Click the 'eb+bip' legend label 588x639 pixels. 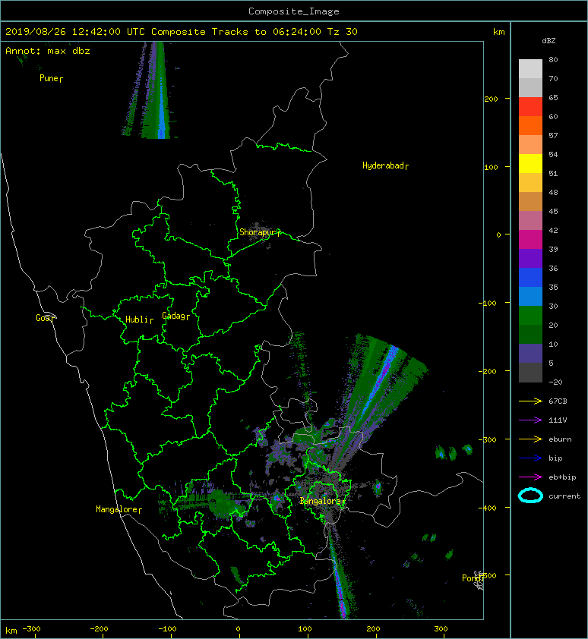click(562, 477)
